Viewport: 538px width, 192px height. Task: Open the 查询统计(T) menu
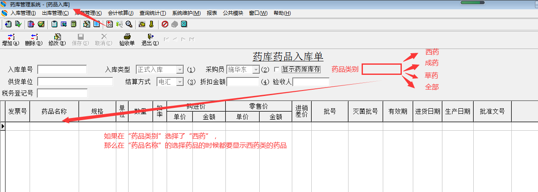pyautogui.click(x=153, y=13)
